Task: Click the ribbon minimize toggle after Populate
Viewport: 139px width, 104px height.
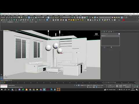Action: point(36,22)
